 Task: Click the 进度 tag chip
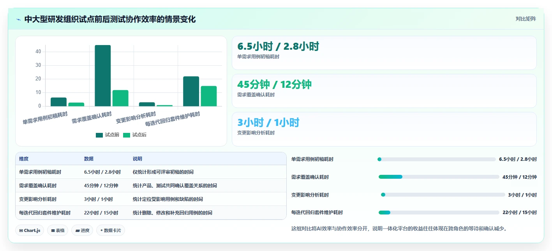(82, 230)
